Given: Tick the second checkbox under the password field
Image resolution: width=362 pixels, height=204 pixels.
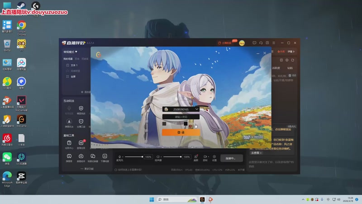Looking at the screenshot, I should click(186, 124).
